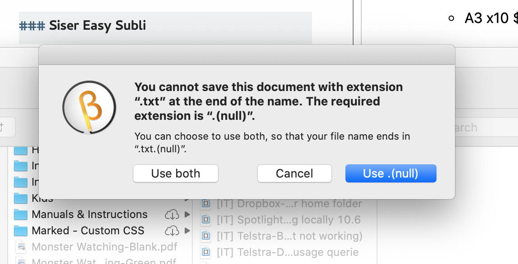Click the [IT] Telstra-D usage queries file icon

[206, 252]
